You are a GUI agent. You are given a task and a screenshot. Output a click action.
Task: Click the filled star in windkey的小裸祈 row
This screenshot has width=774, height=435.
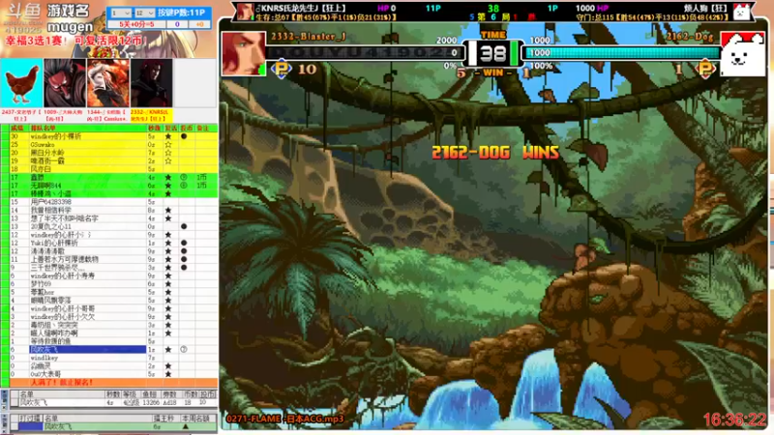coord(168,136)
